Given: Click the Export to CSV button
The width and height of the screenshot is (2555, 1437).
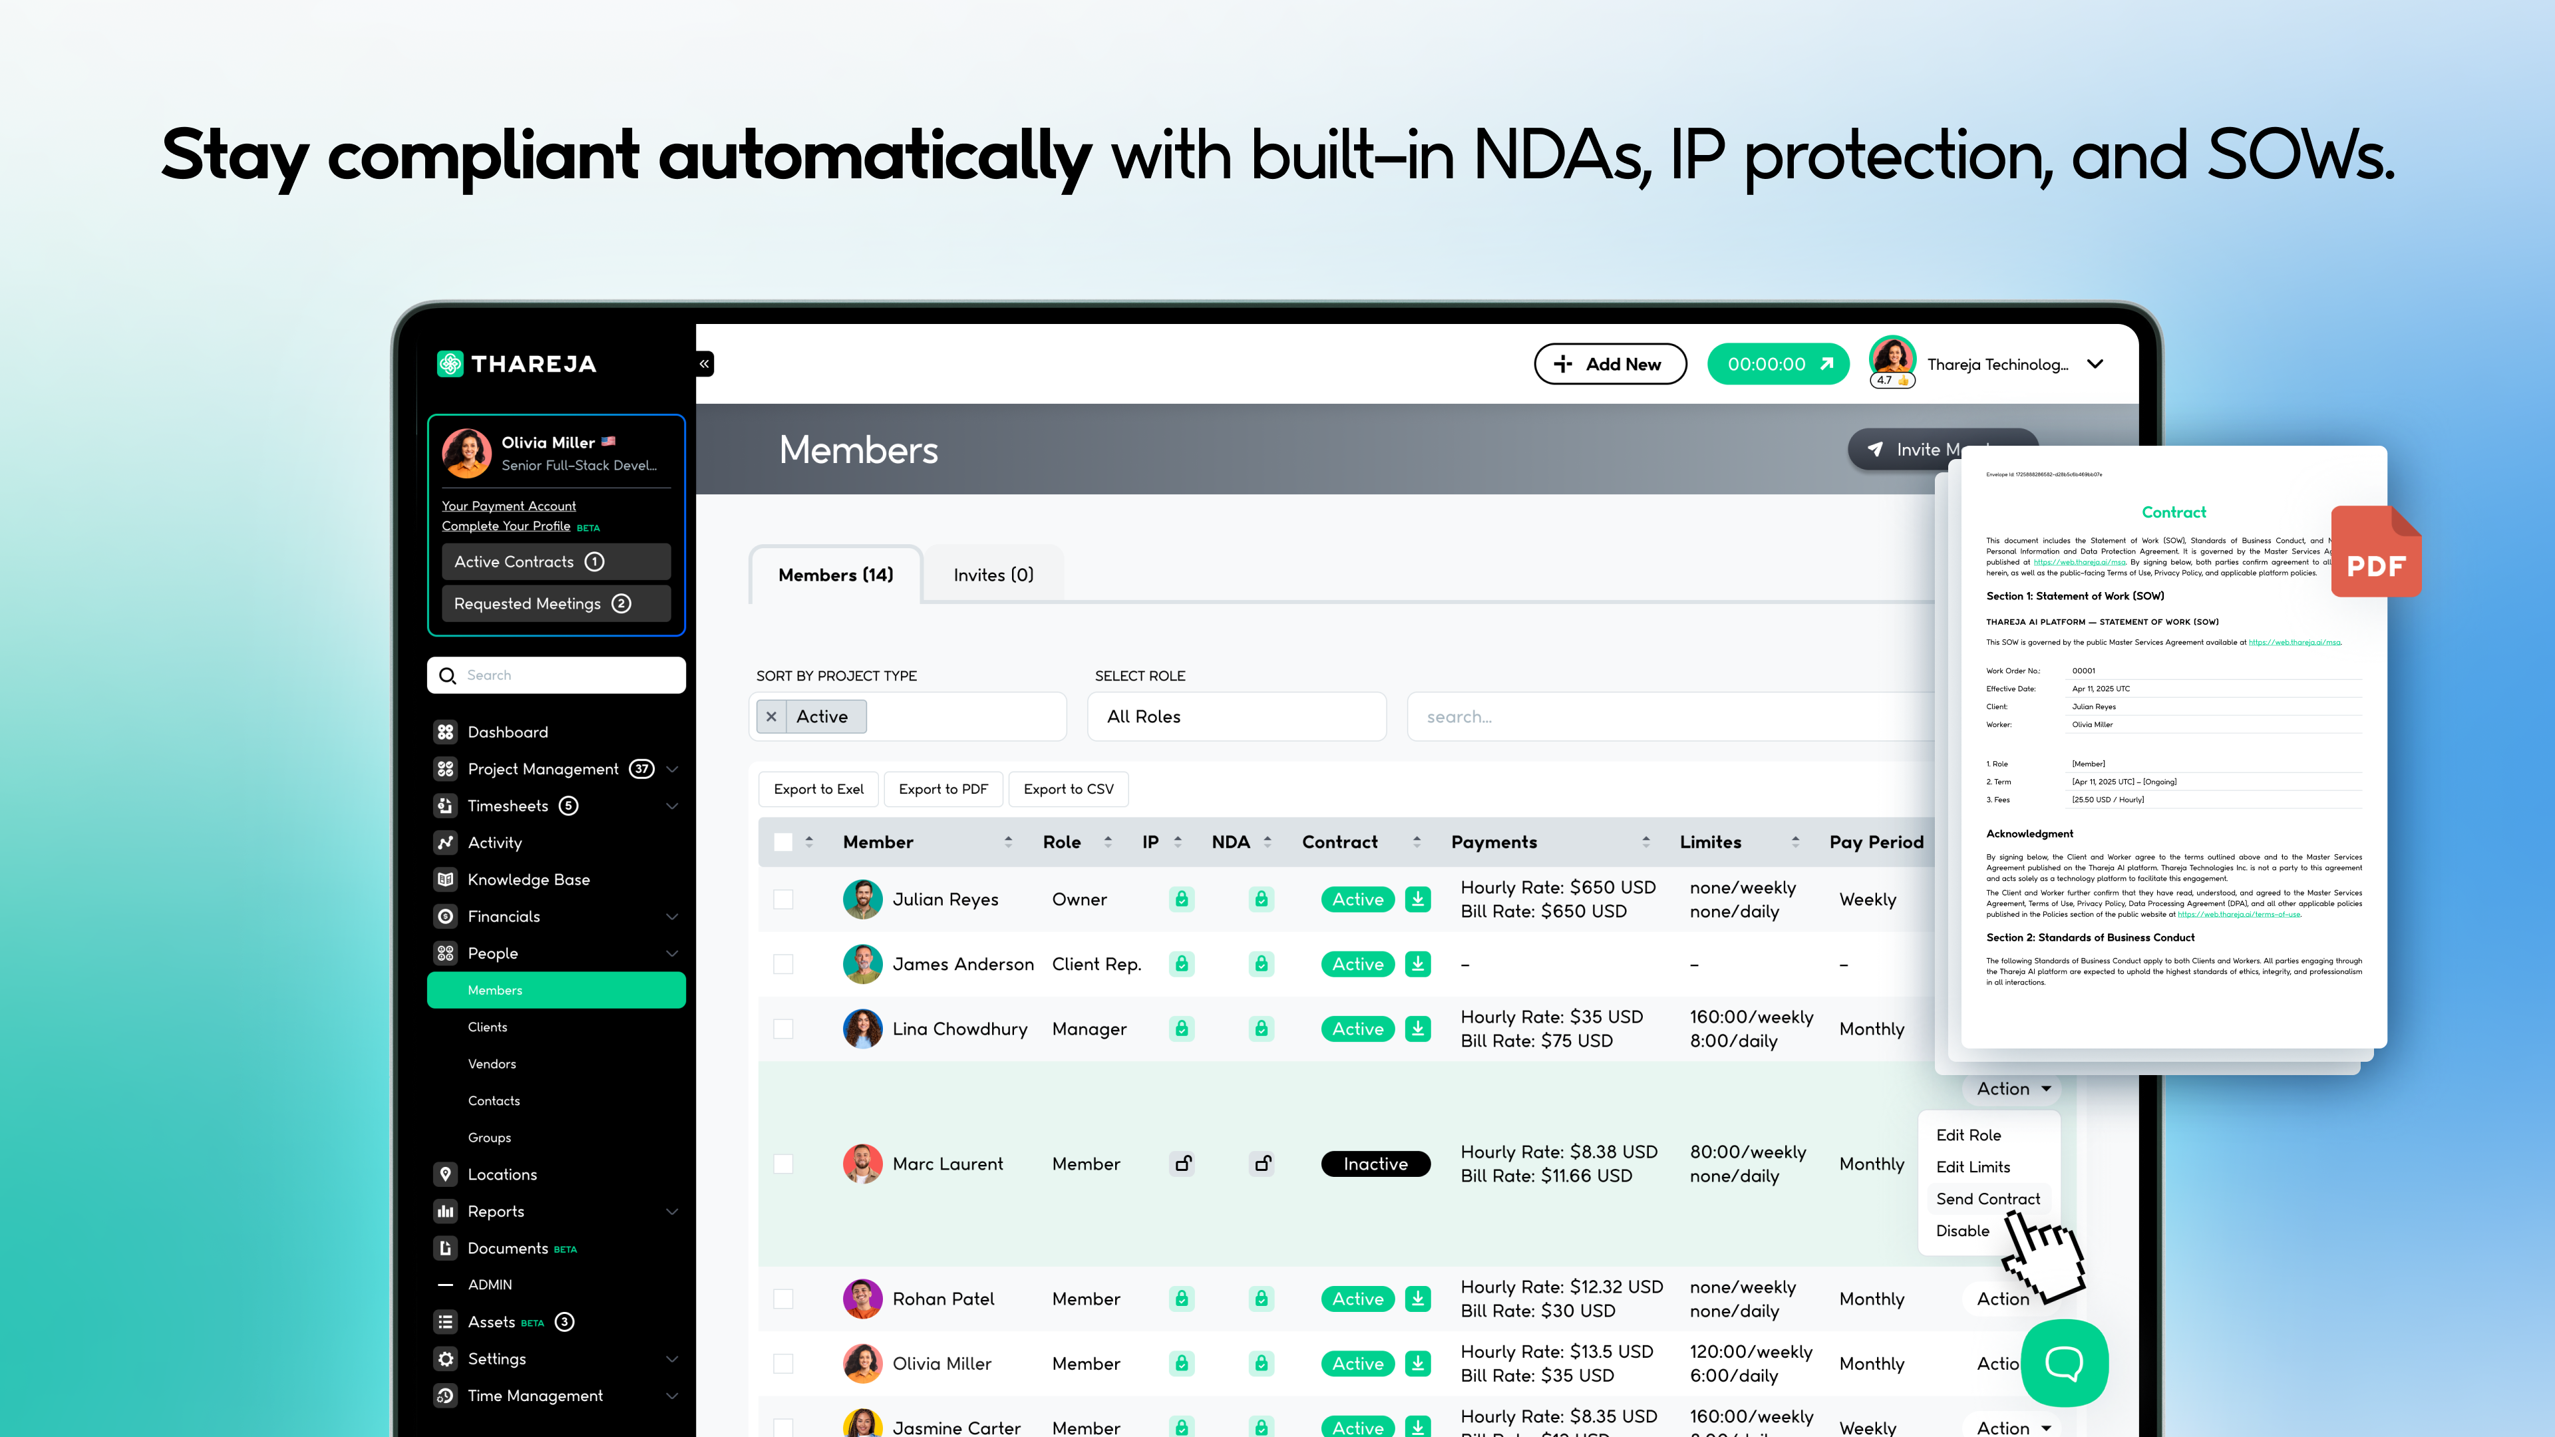Looking at the screenshot, I should [x=1068, y=790].
